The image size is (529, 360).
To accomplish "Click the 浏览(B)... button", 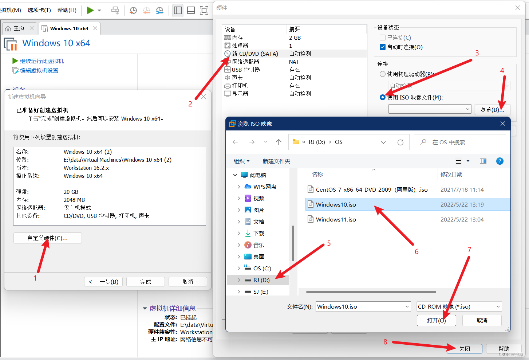I will tap(492, 109).
